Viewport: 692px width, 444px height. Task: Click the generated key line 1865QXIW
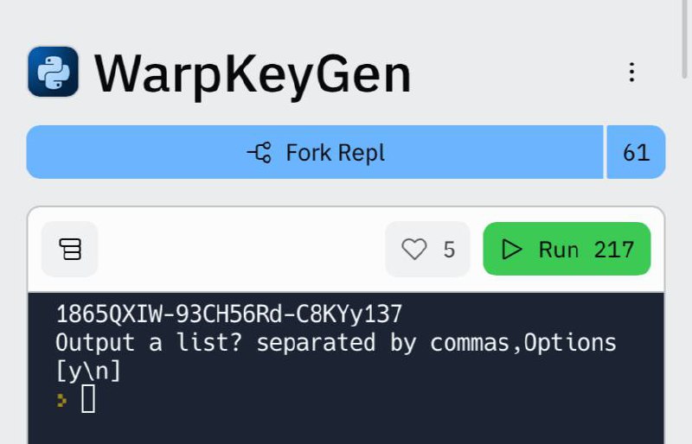pos(229,314)
